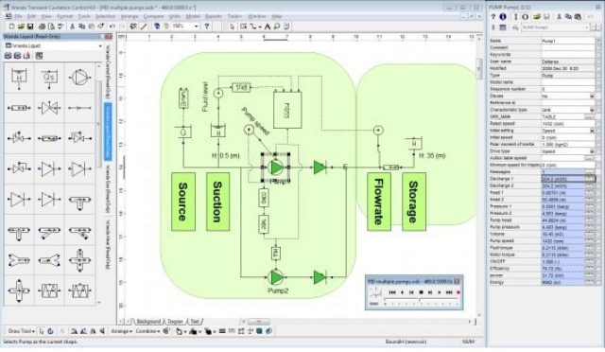Viewport: 605px width, 352px height.
Task: Click the Undo arrow in the main toolbar
Action: point(112,26)
